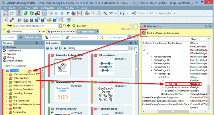Click the BMP table preview toolbar icon
The height and width of the screenshot is (115, 214).
pyautogui.click(x=6, y=13)
